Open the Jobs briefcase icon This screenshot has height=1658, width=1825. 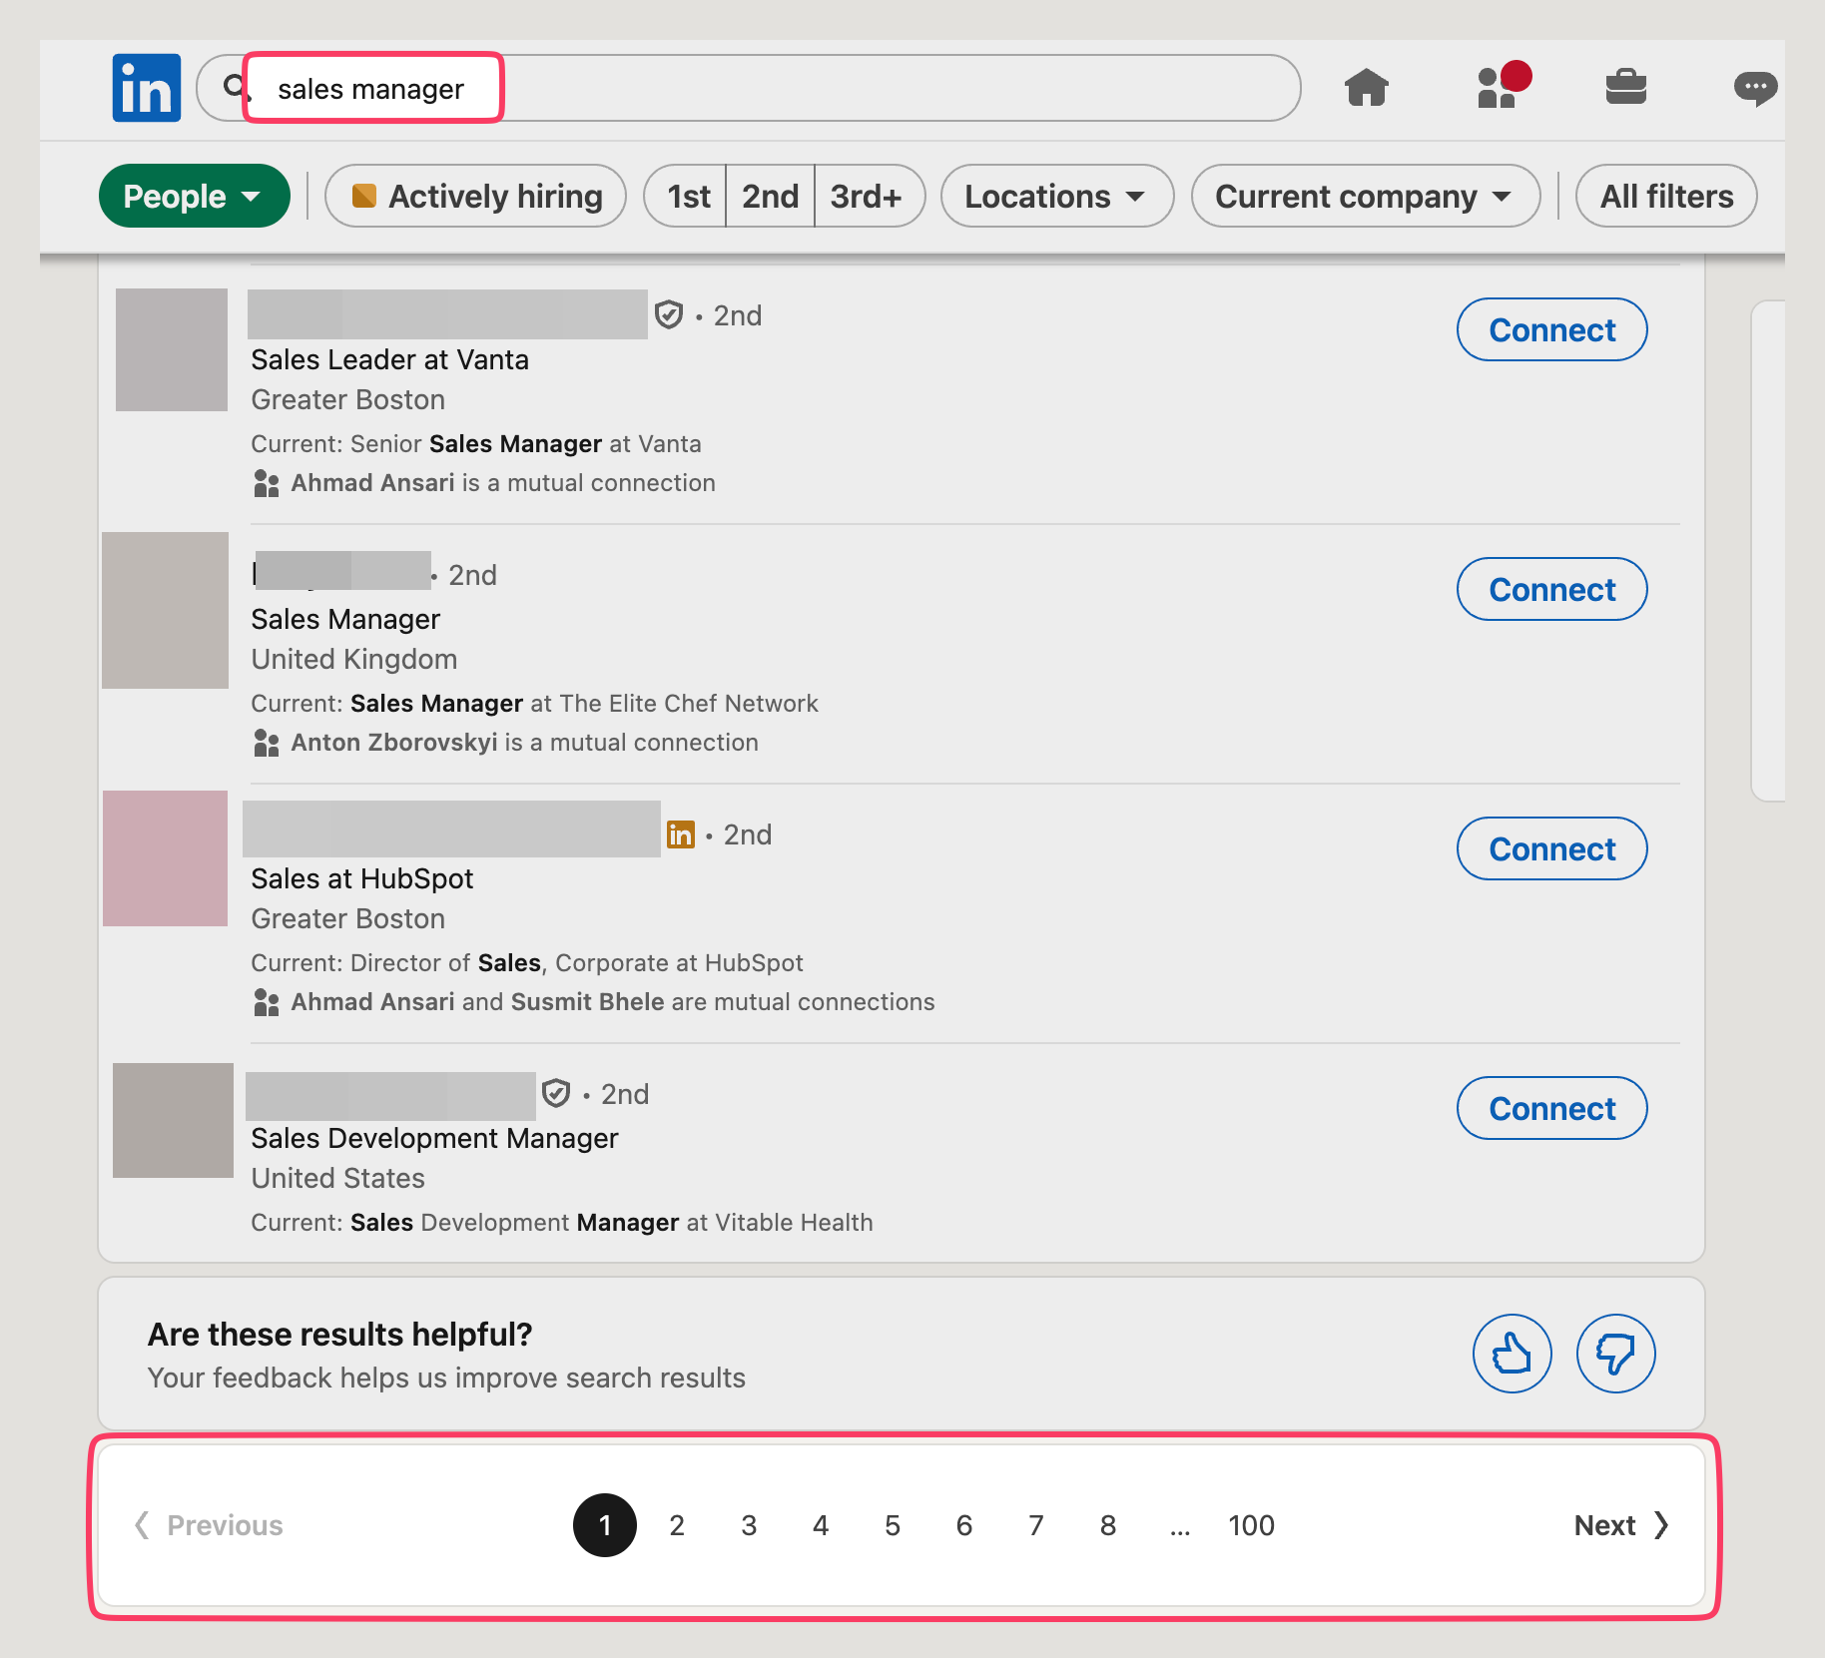[1625, 87]
